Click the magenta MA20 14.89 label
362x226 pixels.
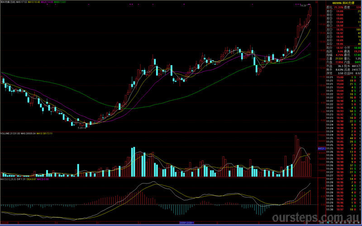click(x=47, y=2)
